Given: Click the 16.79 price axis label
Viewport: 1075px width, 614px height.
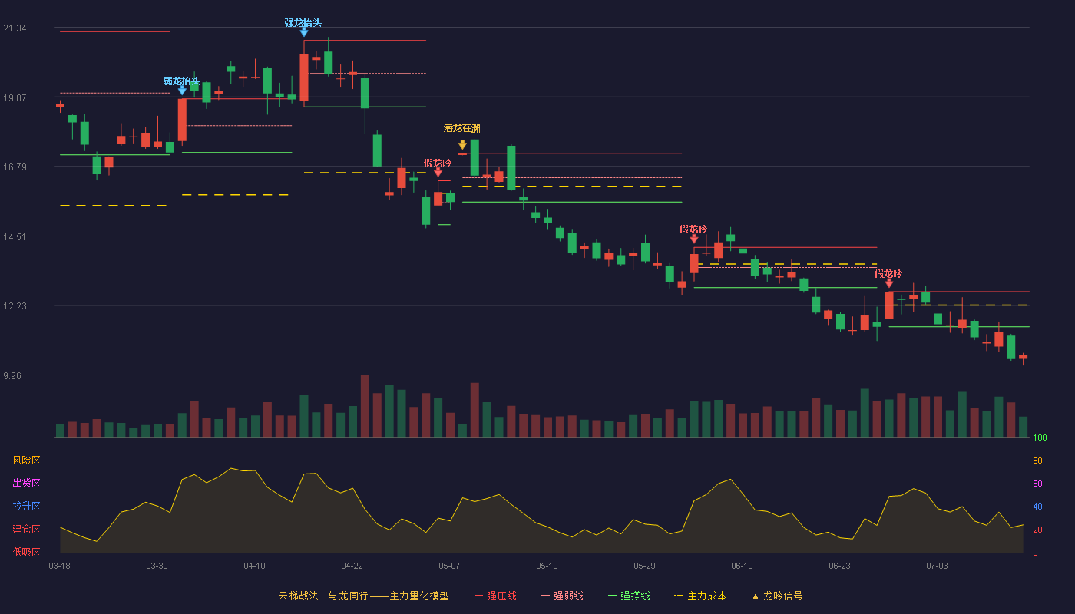Looking at the screenshot, I should [15, 167].
